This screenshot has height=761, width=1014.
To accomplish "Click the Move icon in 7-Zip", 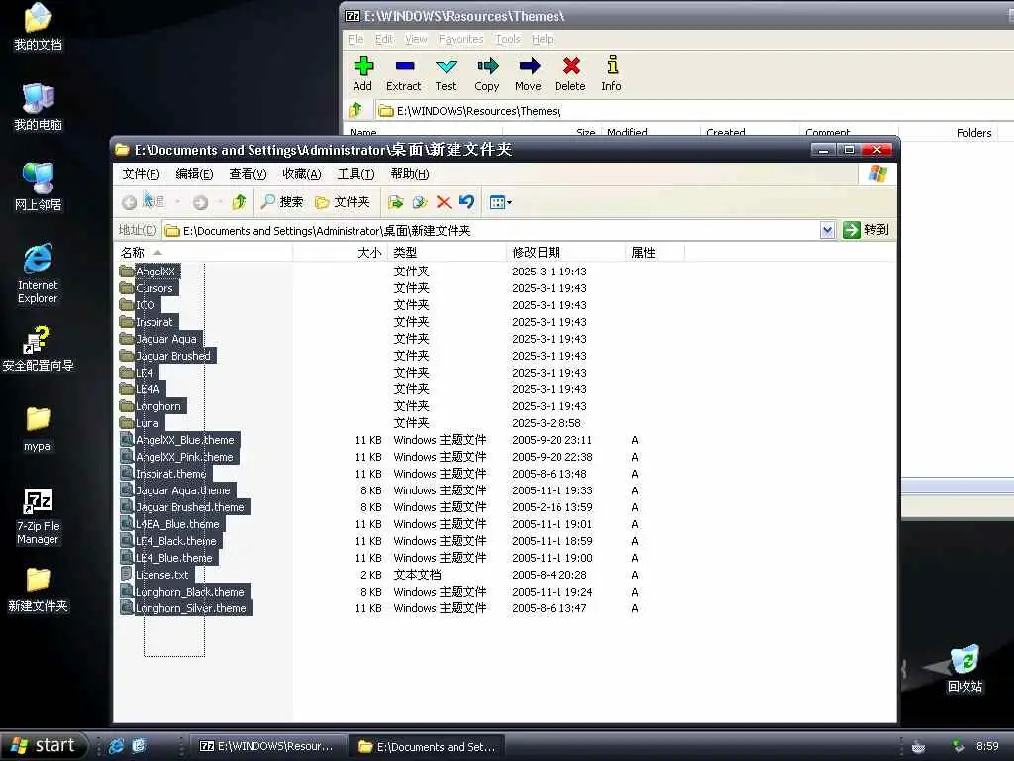I will click(x=529, y=66).
